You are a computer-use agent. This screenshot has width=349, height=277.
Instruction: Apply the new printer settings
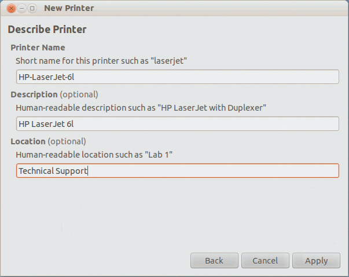point(316,261)
